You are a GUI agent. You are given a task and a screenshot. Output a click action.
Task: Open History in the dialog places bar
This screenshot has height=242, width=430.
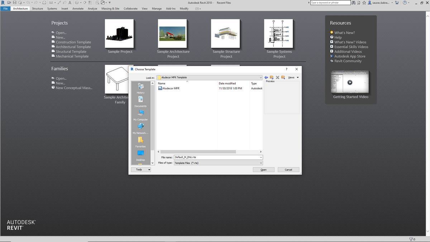140,89
